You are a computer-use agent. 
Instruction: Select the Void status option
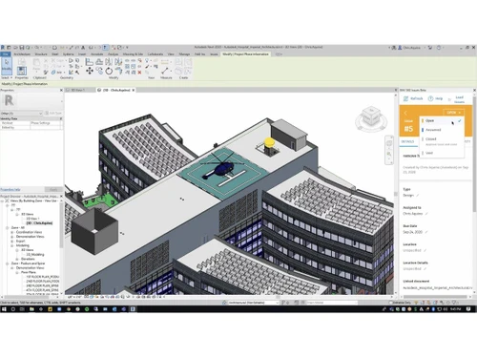[441, 153]
